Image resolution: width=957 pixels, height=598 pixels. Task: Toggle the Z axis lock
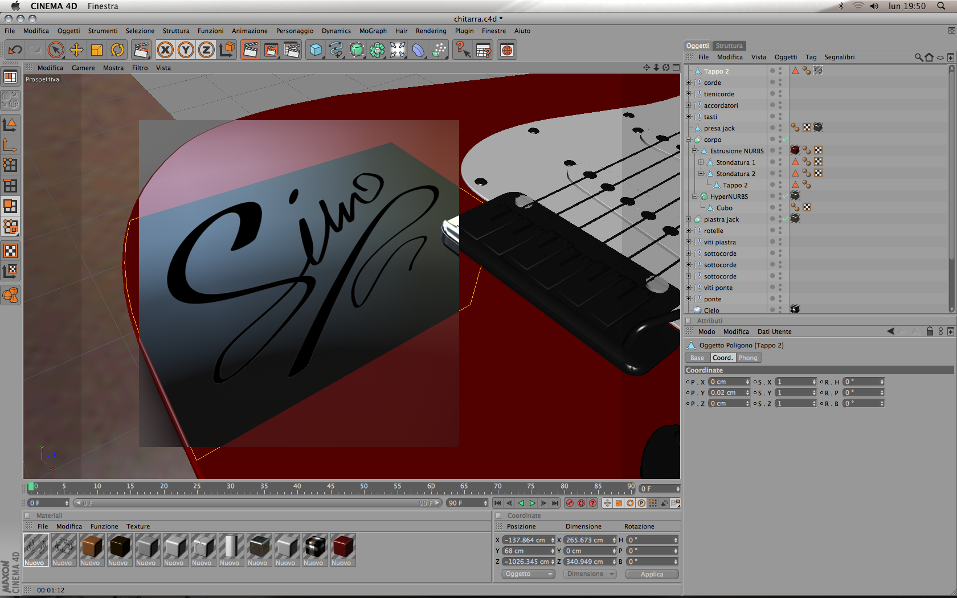click(x=206, y=50)
